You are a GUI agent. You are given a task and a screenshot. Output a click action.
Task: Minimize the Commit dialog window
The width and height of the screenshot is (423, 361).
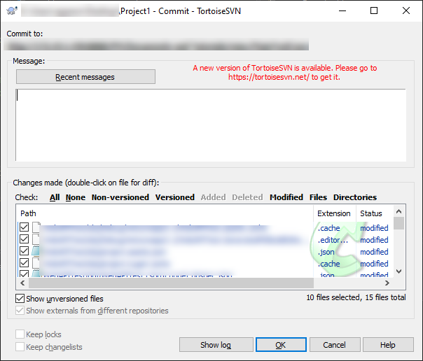342,10
